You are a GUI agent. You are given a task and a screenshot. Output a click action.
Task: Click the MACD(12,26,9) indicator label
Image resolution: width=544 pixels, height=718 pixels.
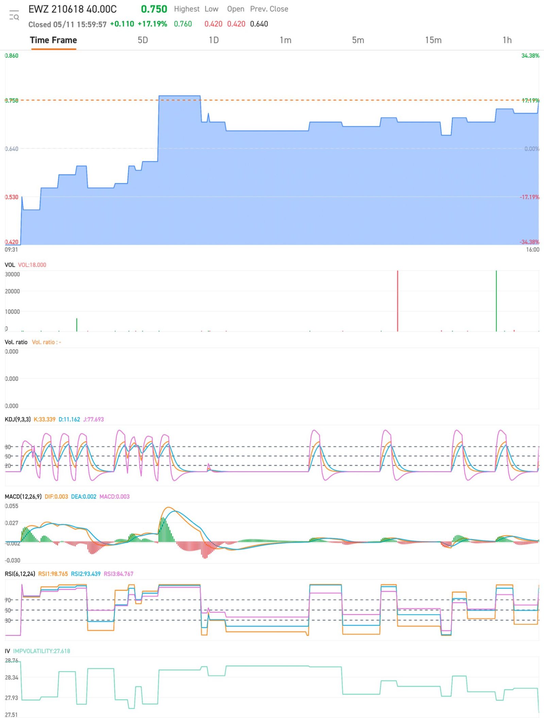click(23, 497)
